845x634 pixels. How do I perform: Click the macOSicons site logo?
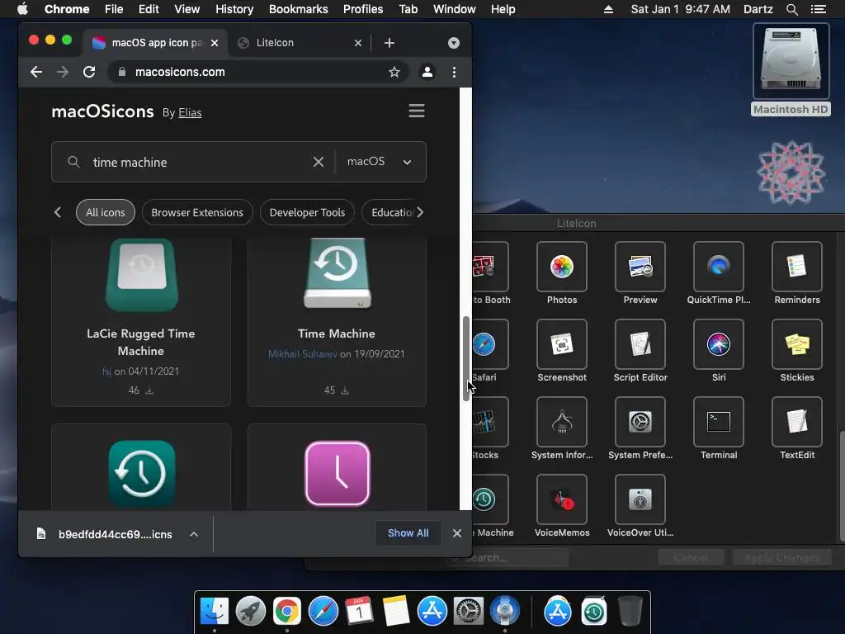[x=102, y=111]
